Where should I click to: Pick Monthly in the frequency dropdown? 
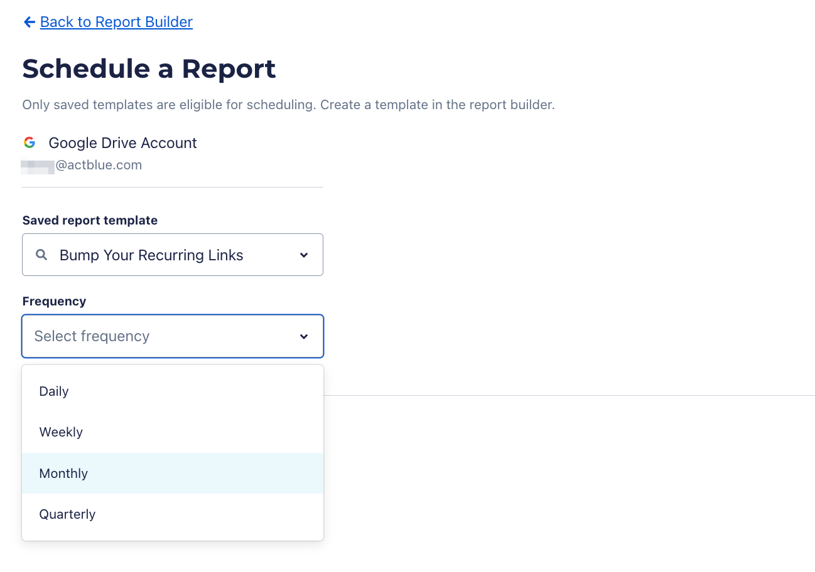pos(63,474)
